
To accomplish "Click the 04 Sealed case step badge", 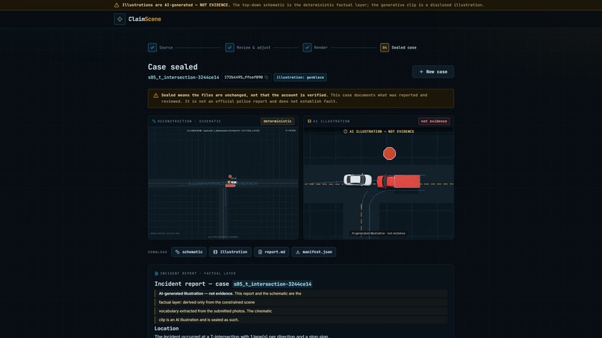I will (385, 48).
